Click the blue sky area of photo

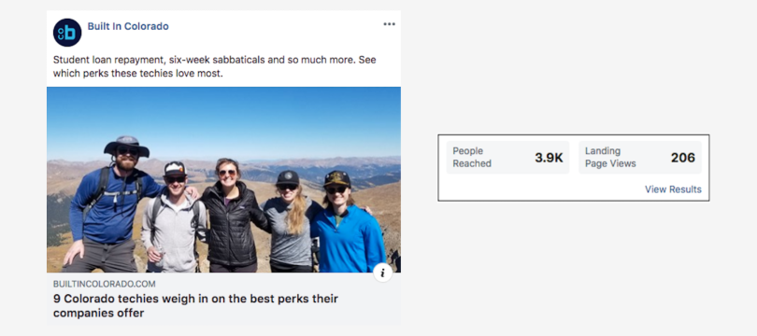click(x=223, y=120)
